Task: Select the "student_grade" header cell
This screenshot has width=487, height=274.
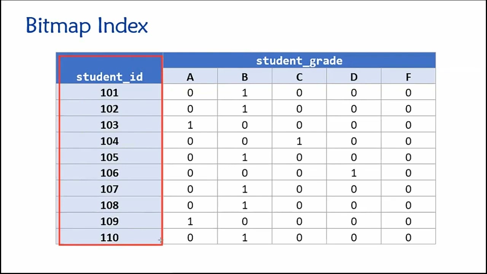Action: (299, 61)
